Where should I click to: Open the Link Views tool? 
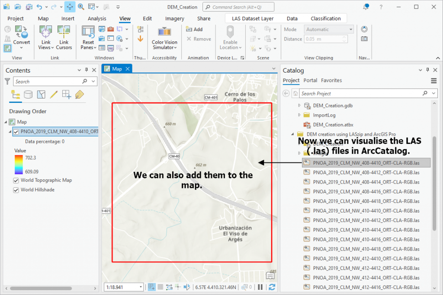point(46,38)
